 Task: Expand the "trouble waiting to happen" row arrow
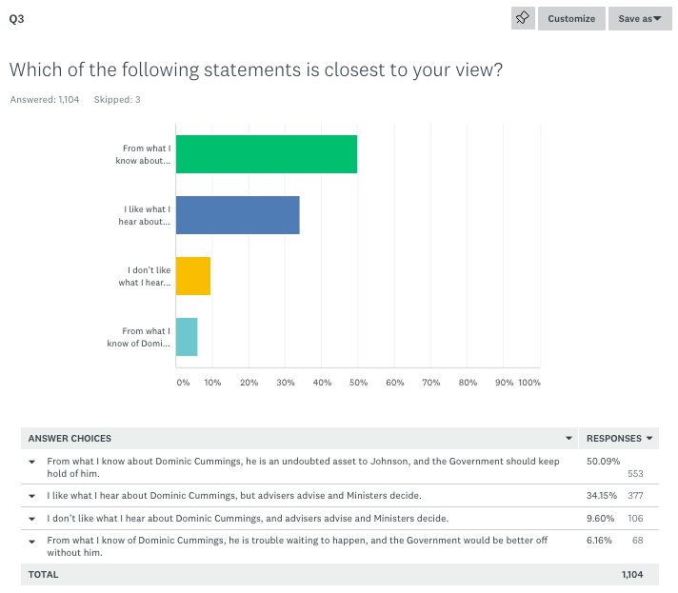[31, 542]
